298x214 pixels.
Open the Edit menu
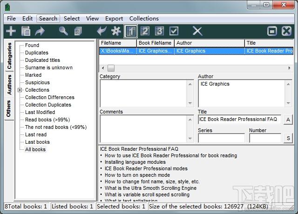[27, 19]
